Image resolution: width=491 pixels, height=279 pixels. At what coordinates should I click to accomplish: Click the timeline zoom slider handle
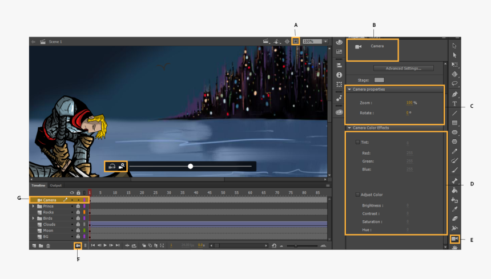(x=296, y=246)
